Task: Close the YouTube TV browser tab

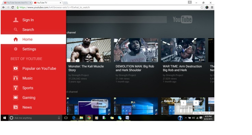Action: coord(60,3)
